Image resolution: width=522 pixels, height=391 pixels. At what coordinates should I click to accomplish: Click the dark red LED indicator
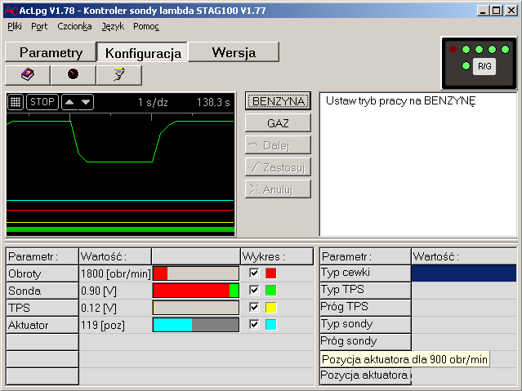click(x=453, y=50)
